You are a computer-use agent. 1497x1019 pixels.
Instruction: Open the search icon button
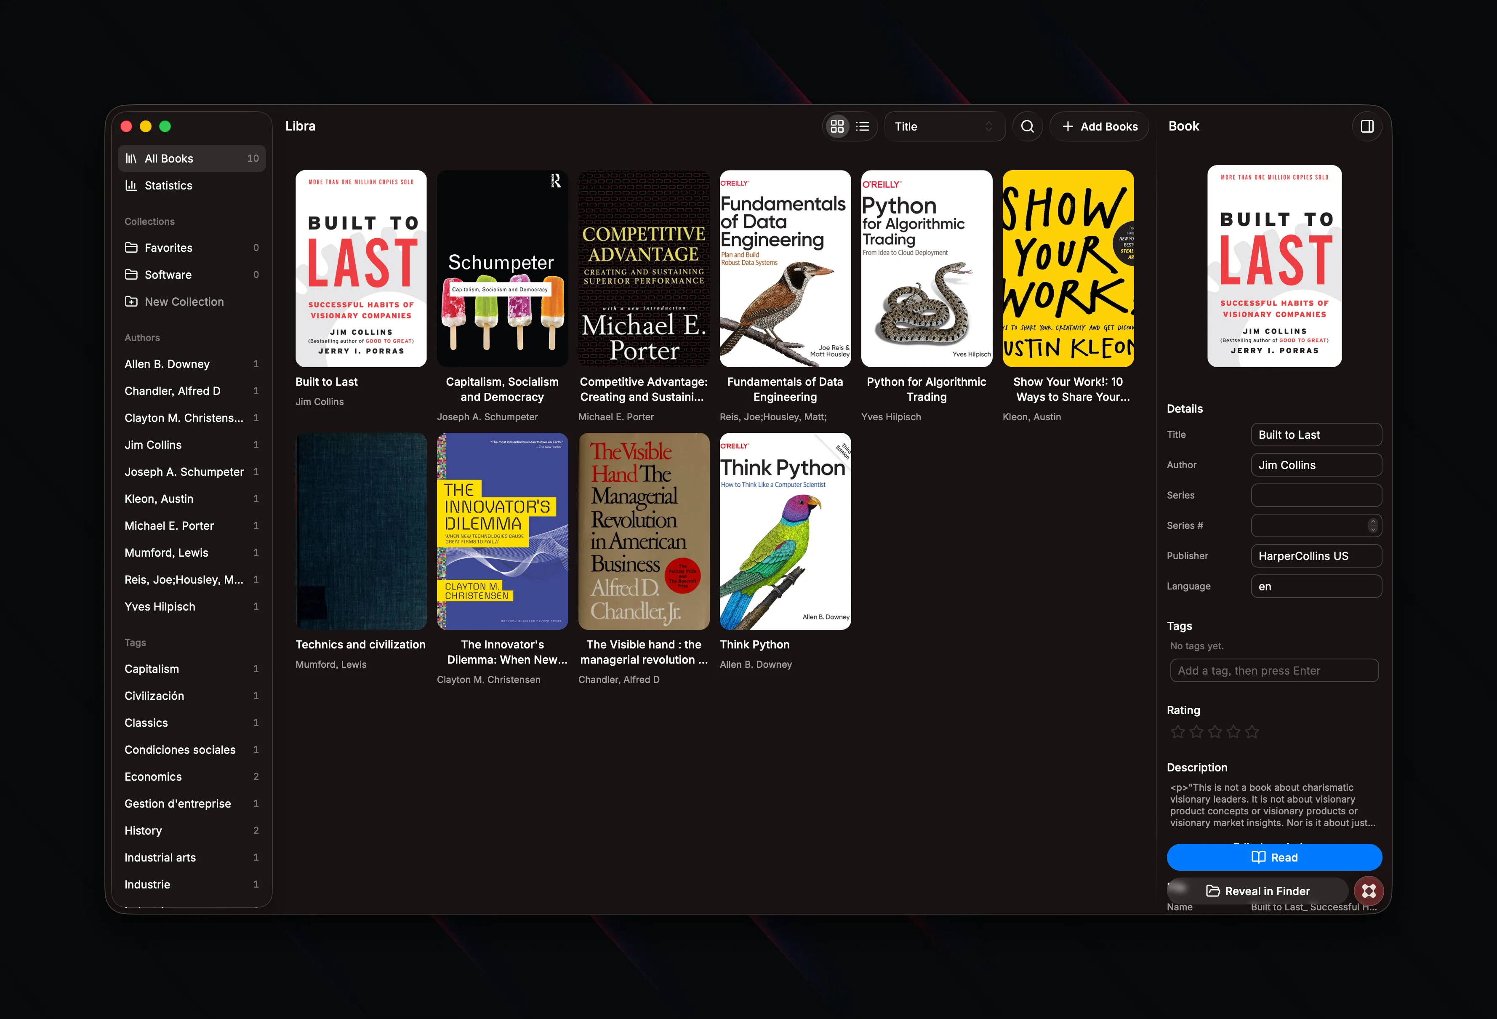click(1028, 126)
